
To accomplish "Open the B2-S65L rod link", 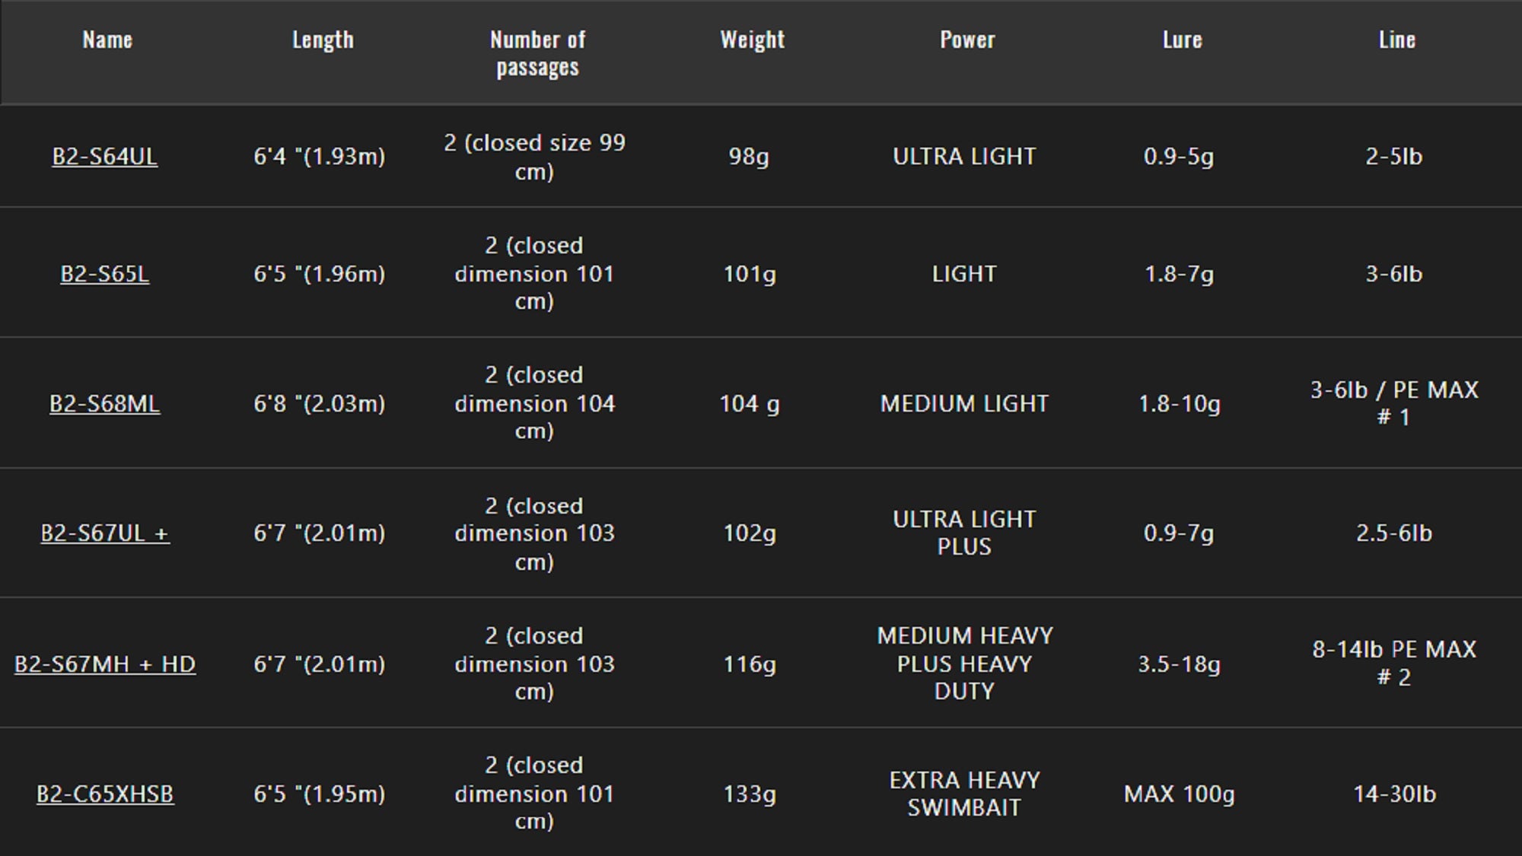I will [x=105, y=274].
